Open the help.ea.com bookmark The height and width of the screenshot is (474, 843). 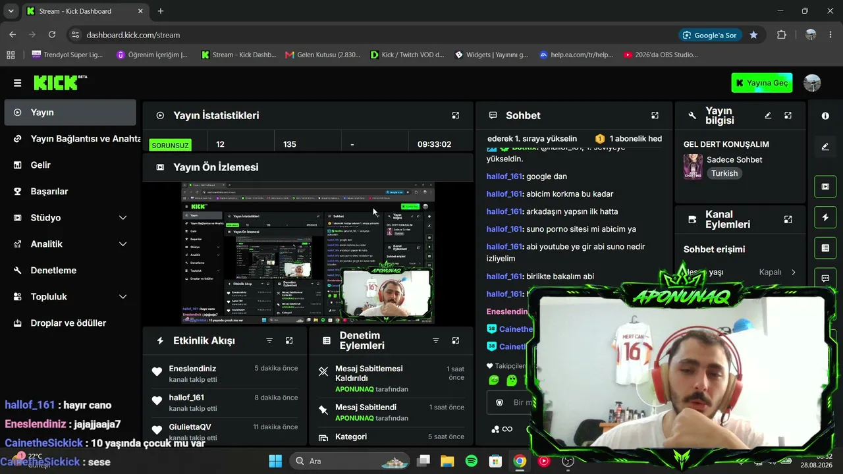576,55
